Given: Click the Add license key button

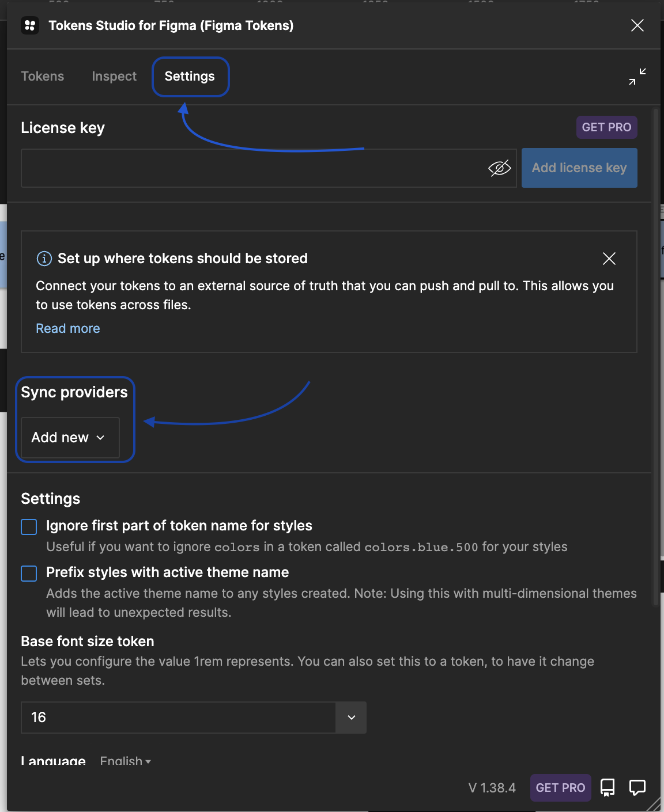Looking at the screenshot, I should [579, 168].
